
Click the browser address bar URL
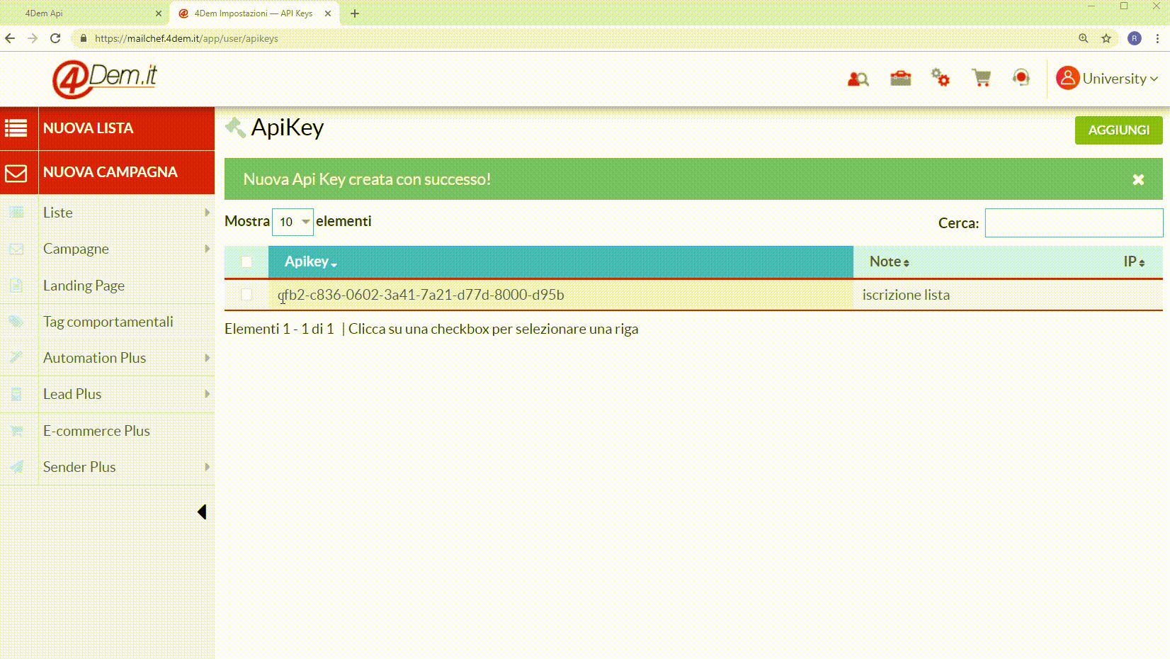[x=186, y=38]
